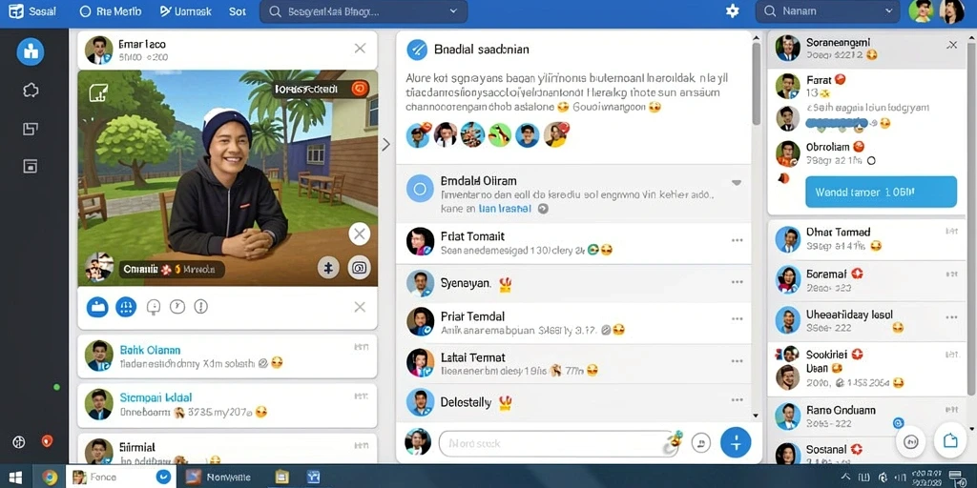Toggle the round X button on the video

coord(359,234)
